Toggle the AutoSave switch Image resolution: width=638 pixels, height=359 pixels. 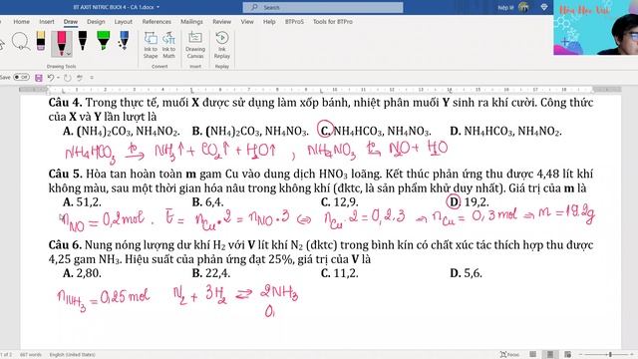point(21,77)
